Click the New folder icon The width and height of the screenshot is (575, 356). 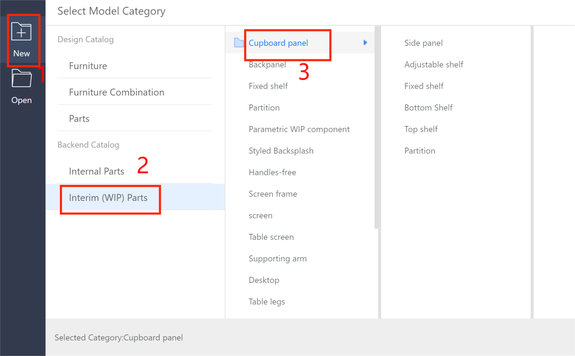21,32
